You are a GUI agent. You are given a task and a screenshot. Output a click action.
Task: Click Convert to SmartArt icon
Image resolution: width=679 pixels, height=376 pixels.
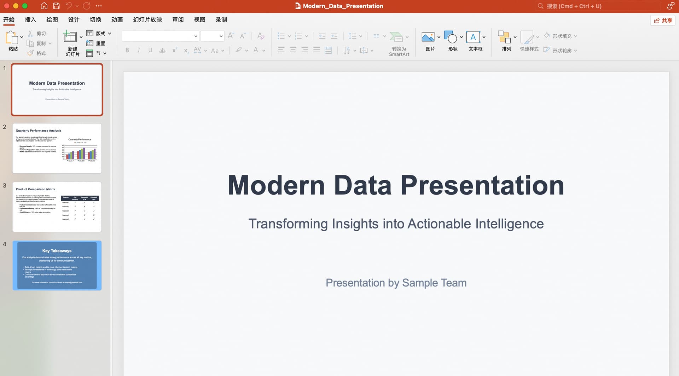pyautogui.click(x=396, y=37)
